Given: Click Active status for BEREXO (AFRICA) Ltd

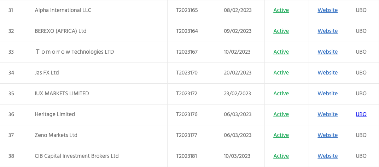Looking at the screenshot, I should (281, 31).
